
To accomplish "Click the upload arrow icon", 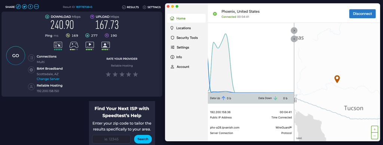I will point(92,17).
